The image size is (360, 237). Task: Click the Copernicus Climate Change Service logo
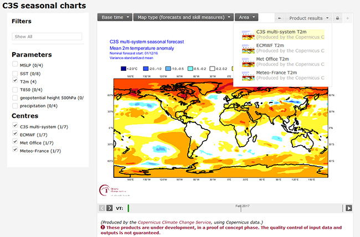pos(114,190)
